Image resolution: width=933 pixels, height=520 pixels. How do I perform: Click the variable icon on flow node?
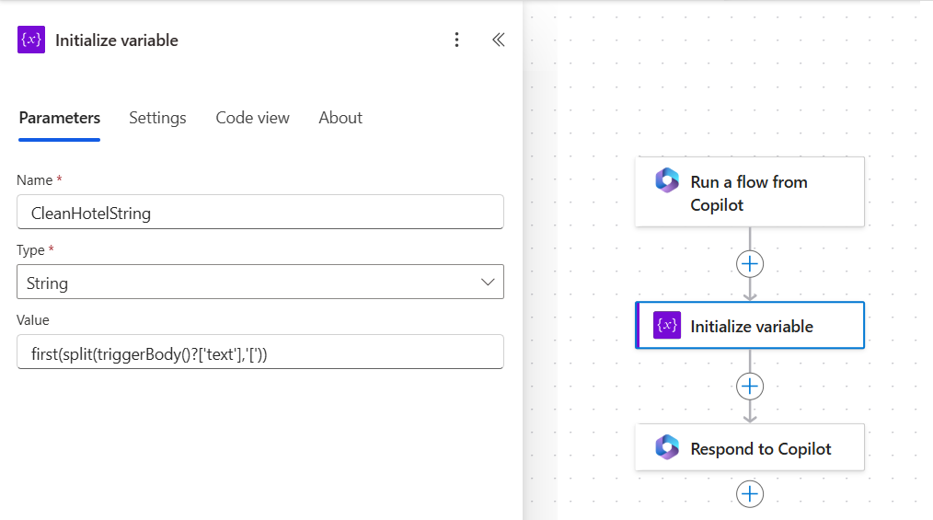point(667,326)
